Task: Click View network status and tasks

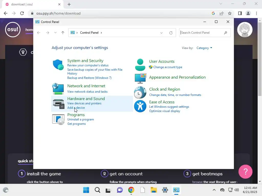Action: point(88,92)
